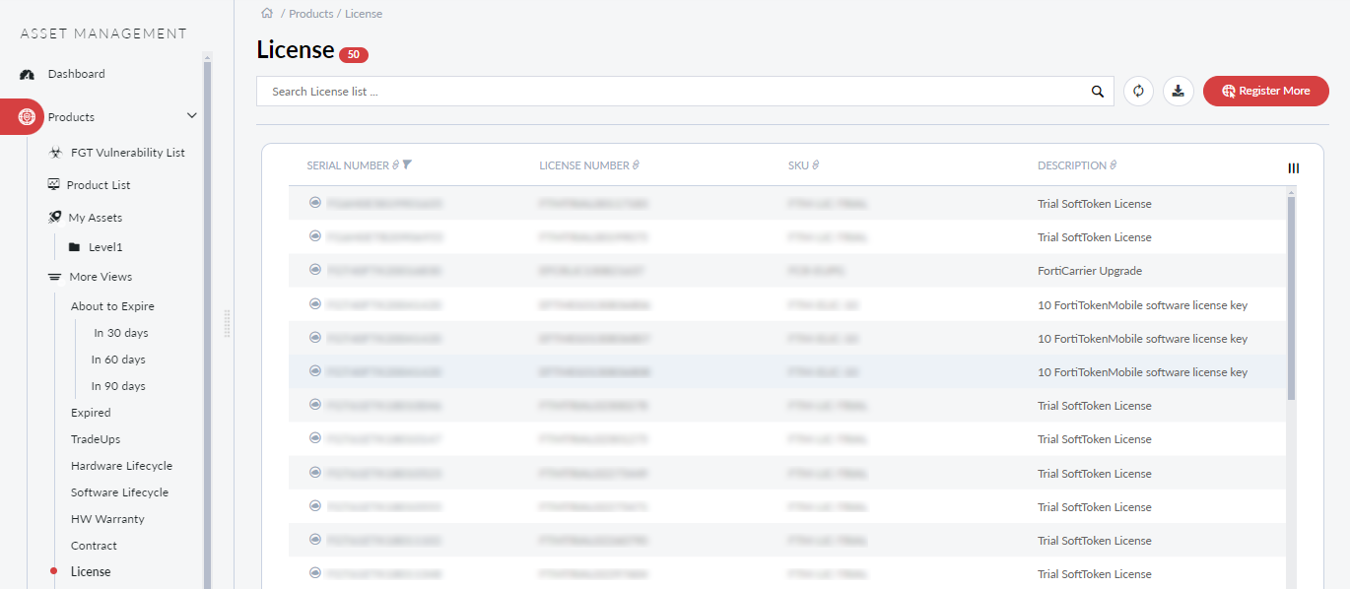Click the home icon in breadcrumb
The width and height of the screenshot is (1350, 589).
point(266,14)
